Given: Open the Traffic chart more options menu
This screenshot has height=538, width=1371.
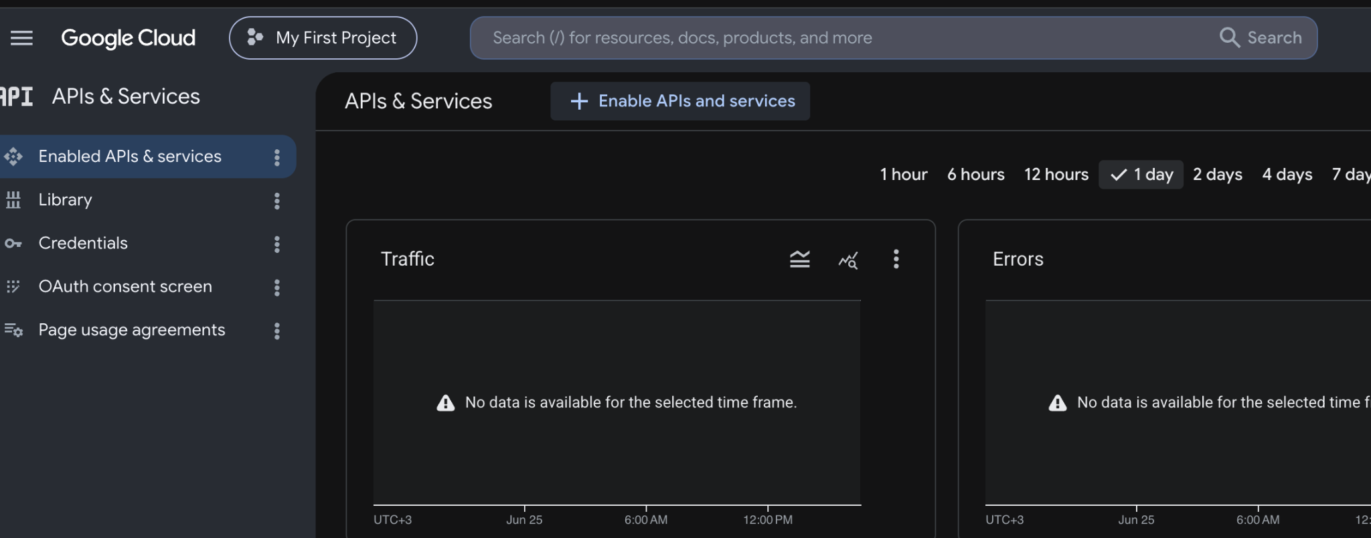Looking at the screenshot, I should click(x=896, y=259).
